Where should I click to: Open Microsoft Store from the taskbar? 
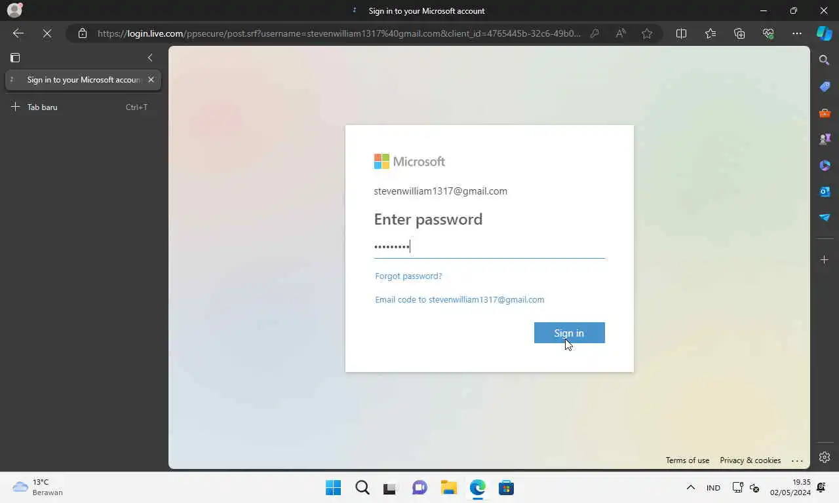point(506,488)
